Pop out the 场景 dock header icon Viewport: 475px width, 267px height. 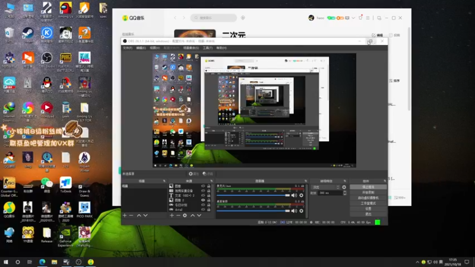coord(164,181)
